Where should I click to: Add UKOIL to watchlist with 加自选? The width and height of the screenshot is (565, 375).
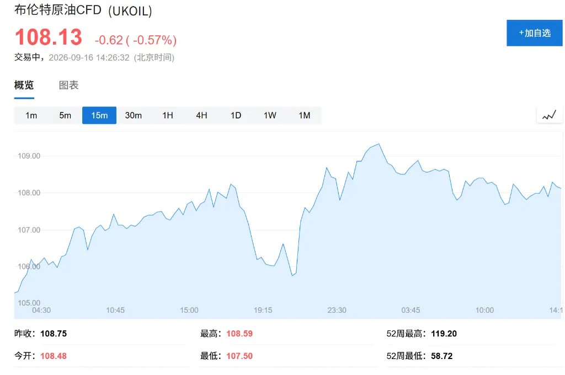pyautogui.click(x=534, y=33)
